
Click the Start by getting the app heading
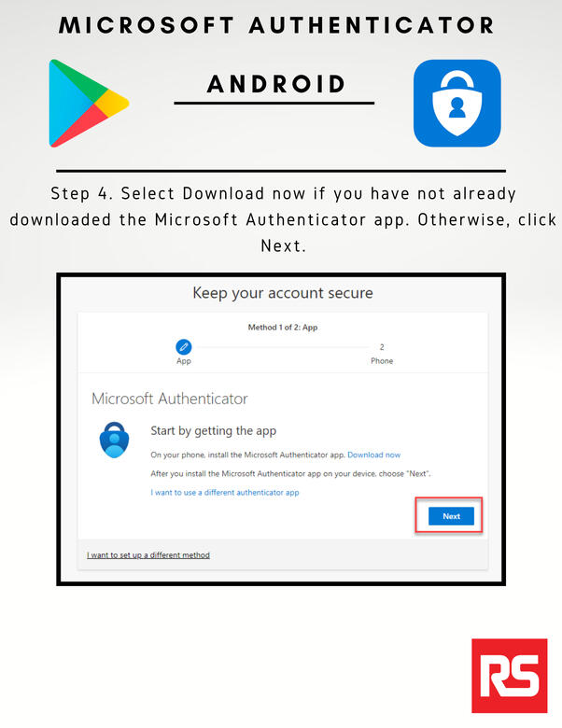(213, 431)
